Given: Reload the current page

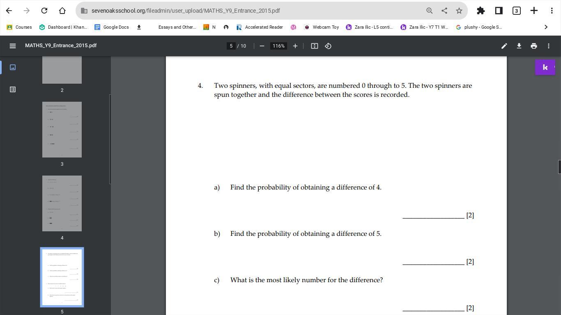Looking at the screenshot, I should (44, 11).
